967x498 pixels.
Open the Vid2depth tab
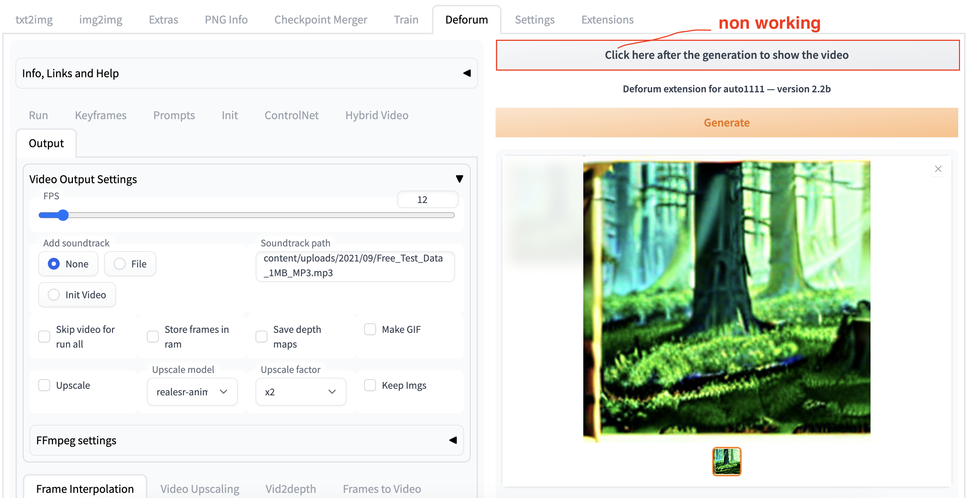291,489
